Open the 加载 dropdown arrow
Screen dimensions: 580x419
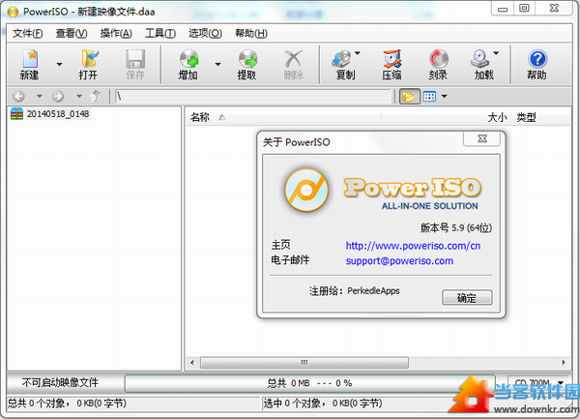pyautogui.click(x=496, y=53)
